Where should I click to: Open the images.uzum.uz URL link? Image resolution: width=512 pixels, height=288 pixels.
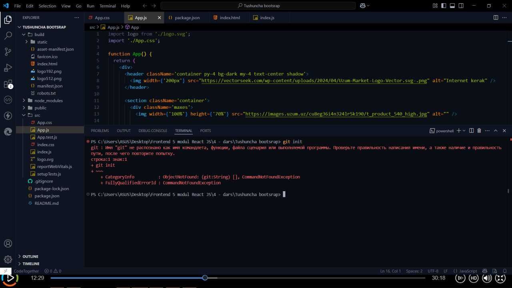[336, 114]
